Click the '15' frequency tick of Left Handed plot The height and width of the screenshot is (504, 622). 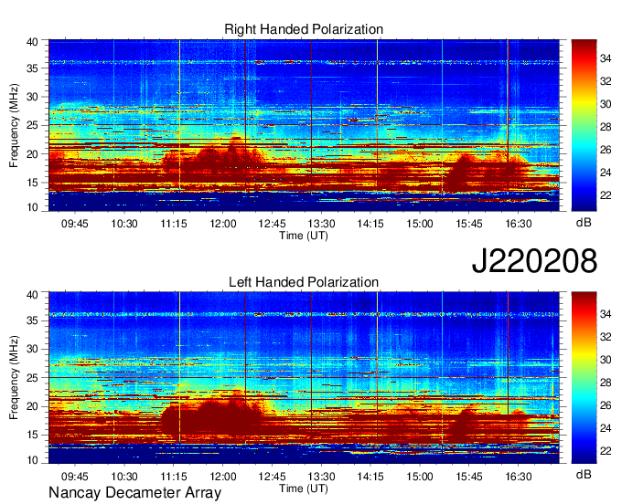coord(32,435)
